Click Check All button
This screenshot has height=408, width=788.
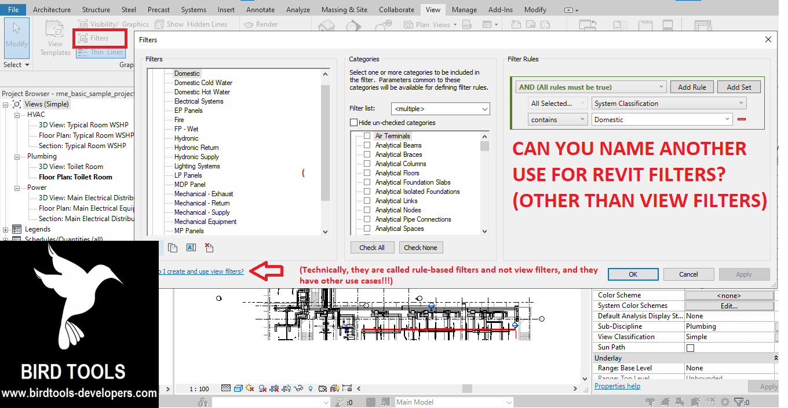tap(372, 248)
